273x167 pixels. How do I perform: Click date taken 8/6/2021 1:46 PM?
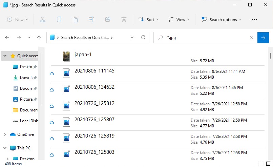pyautogui.click(x=227, y=88)
